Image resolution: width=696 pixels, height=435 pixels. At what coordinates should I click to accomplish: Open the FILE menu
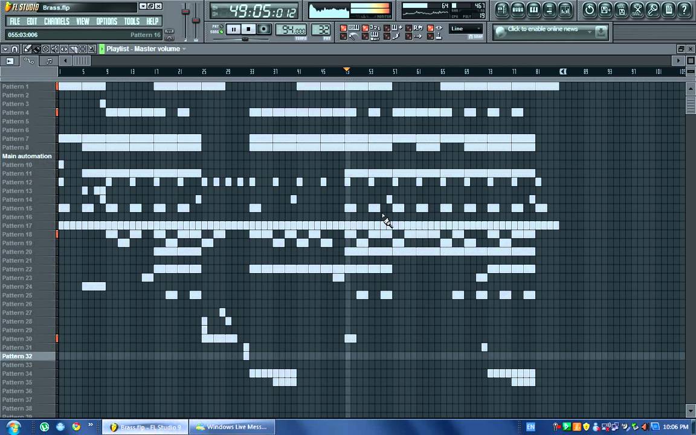pos(14,21)
